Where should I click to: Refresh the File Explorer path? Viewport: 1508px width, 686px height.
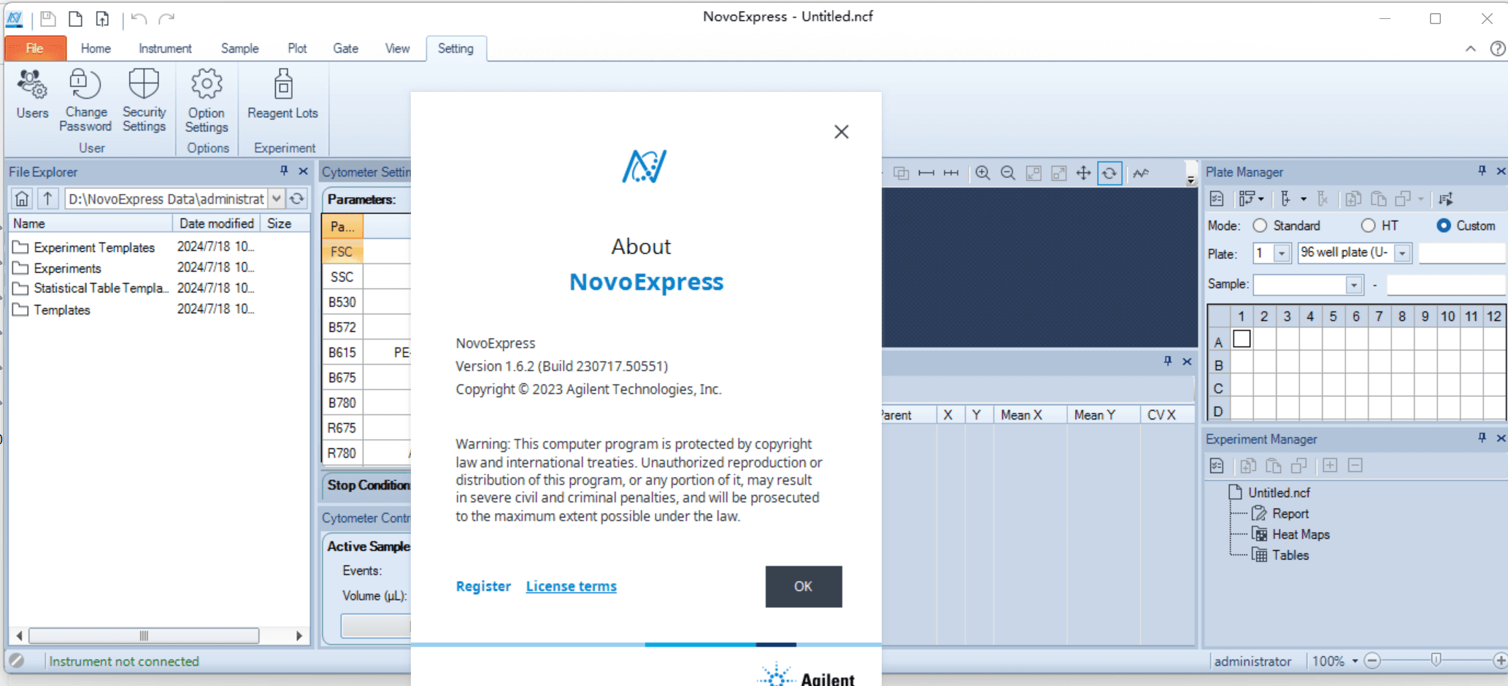[297, 199]
